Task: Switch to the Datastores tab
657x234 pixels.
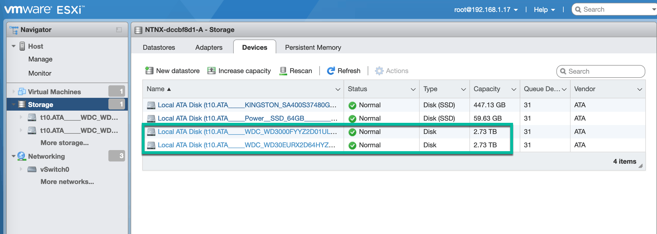Action: (x=159, y=48)
